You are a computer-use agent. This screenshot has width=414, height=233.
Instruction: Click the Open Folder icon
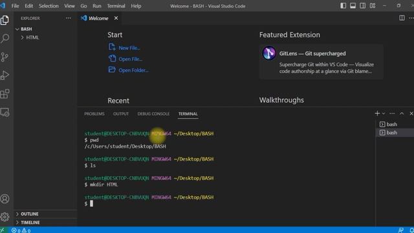pos(112,69)
